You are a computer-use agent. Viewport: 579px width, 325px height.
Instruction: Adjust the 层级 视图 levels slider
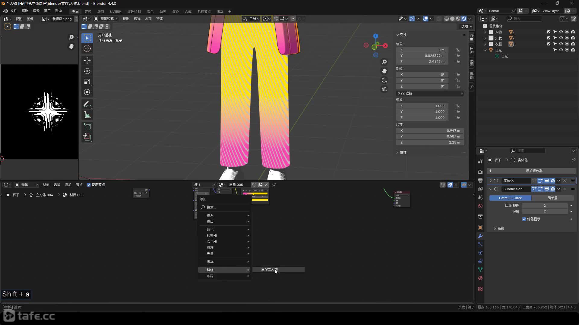tap(545, 206)
